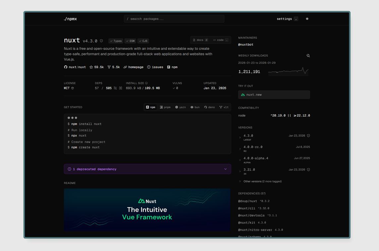Viewport: 379px width, 251px height.
Task: Select the deno package manager tab
Action: tap(209, 107)
